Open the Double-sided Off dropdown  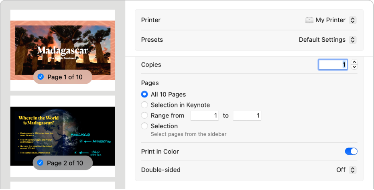coord(352,170)
